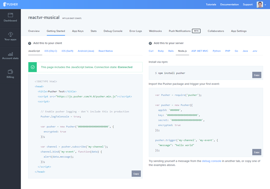The width and height of the screenshot is (270, 189).
Task: Select the Android (Java) client tab
Action: 86,51
